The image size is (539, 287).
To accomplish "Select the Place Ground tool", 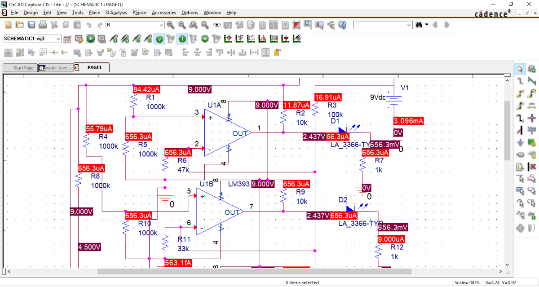I will pyautogui.click(x=521, y=142).
